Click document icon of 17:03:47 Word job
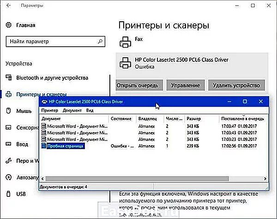The height and width of the screenshot is (219, 277). pos(44,126)
